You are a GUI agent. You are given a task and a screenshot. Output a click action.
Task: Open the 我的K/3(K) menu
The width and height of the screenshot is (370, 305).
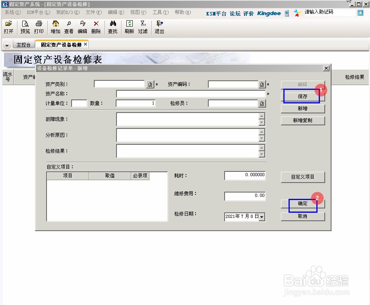click(68, 12)
